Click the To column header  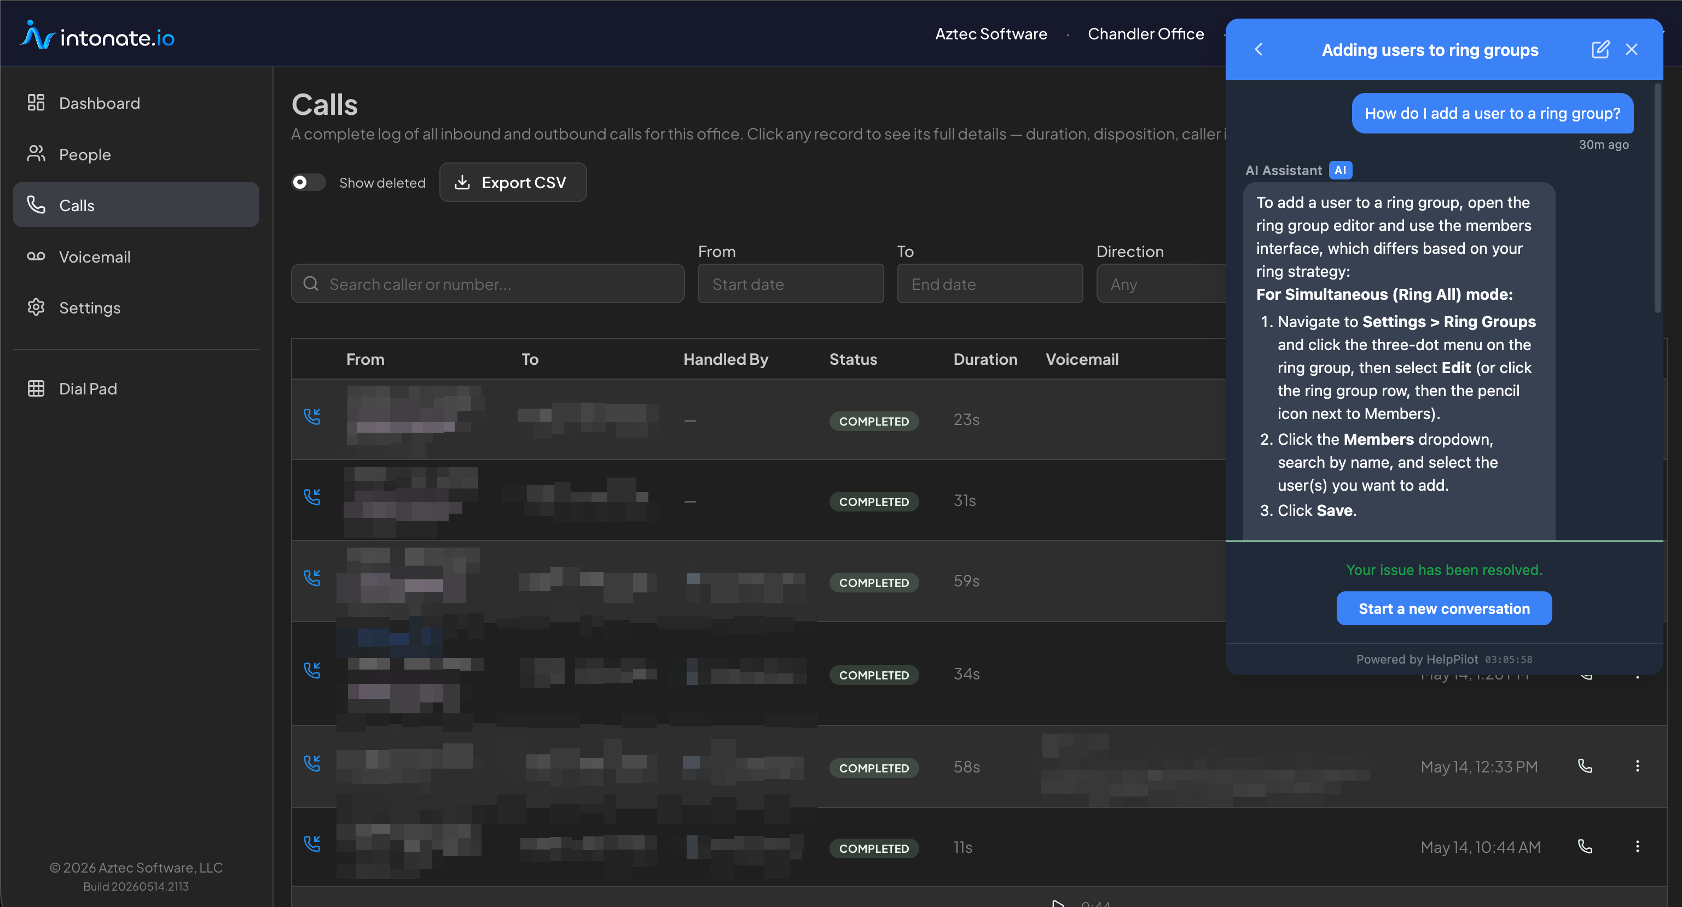coord(530,359)
